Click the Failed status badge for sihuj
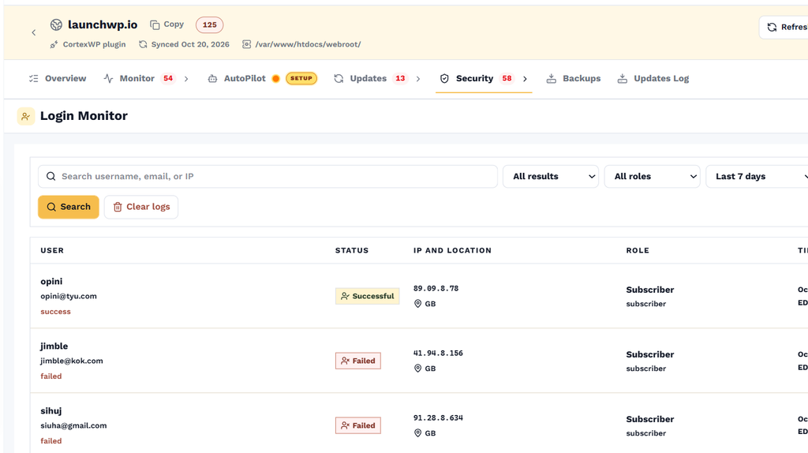Viewport: 808px width, 453px height. coord(358,425)
